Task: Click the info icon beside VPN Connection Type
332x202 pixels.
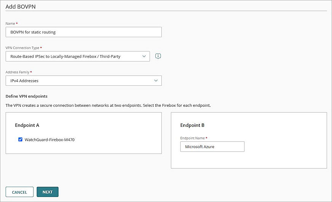Action: pyautogui.click(x=158, y=56)
